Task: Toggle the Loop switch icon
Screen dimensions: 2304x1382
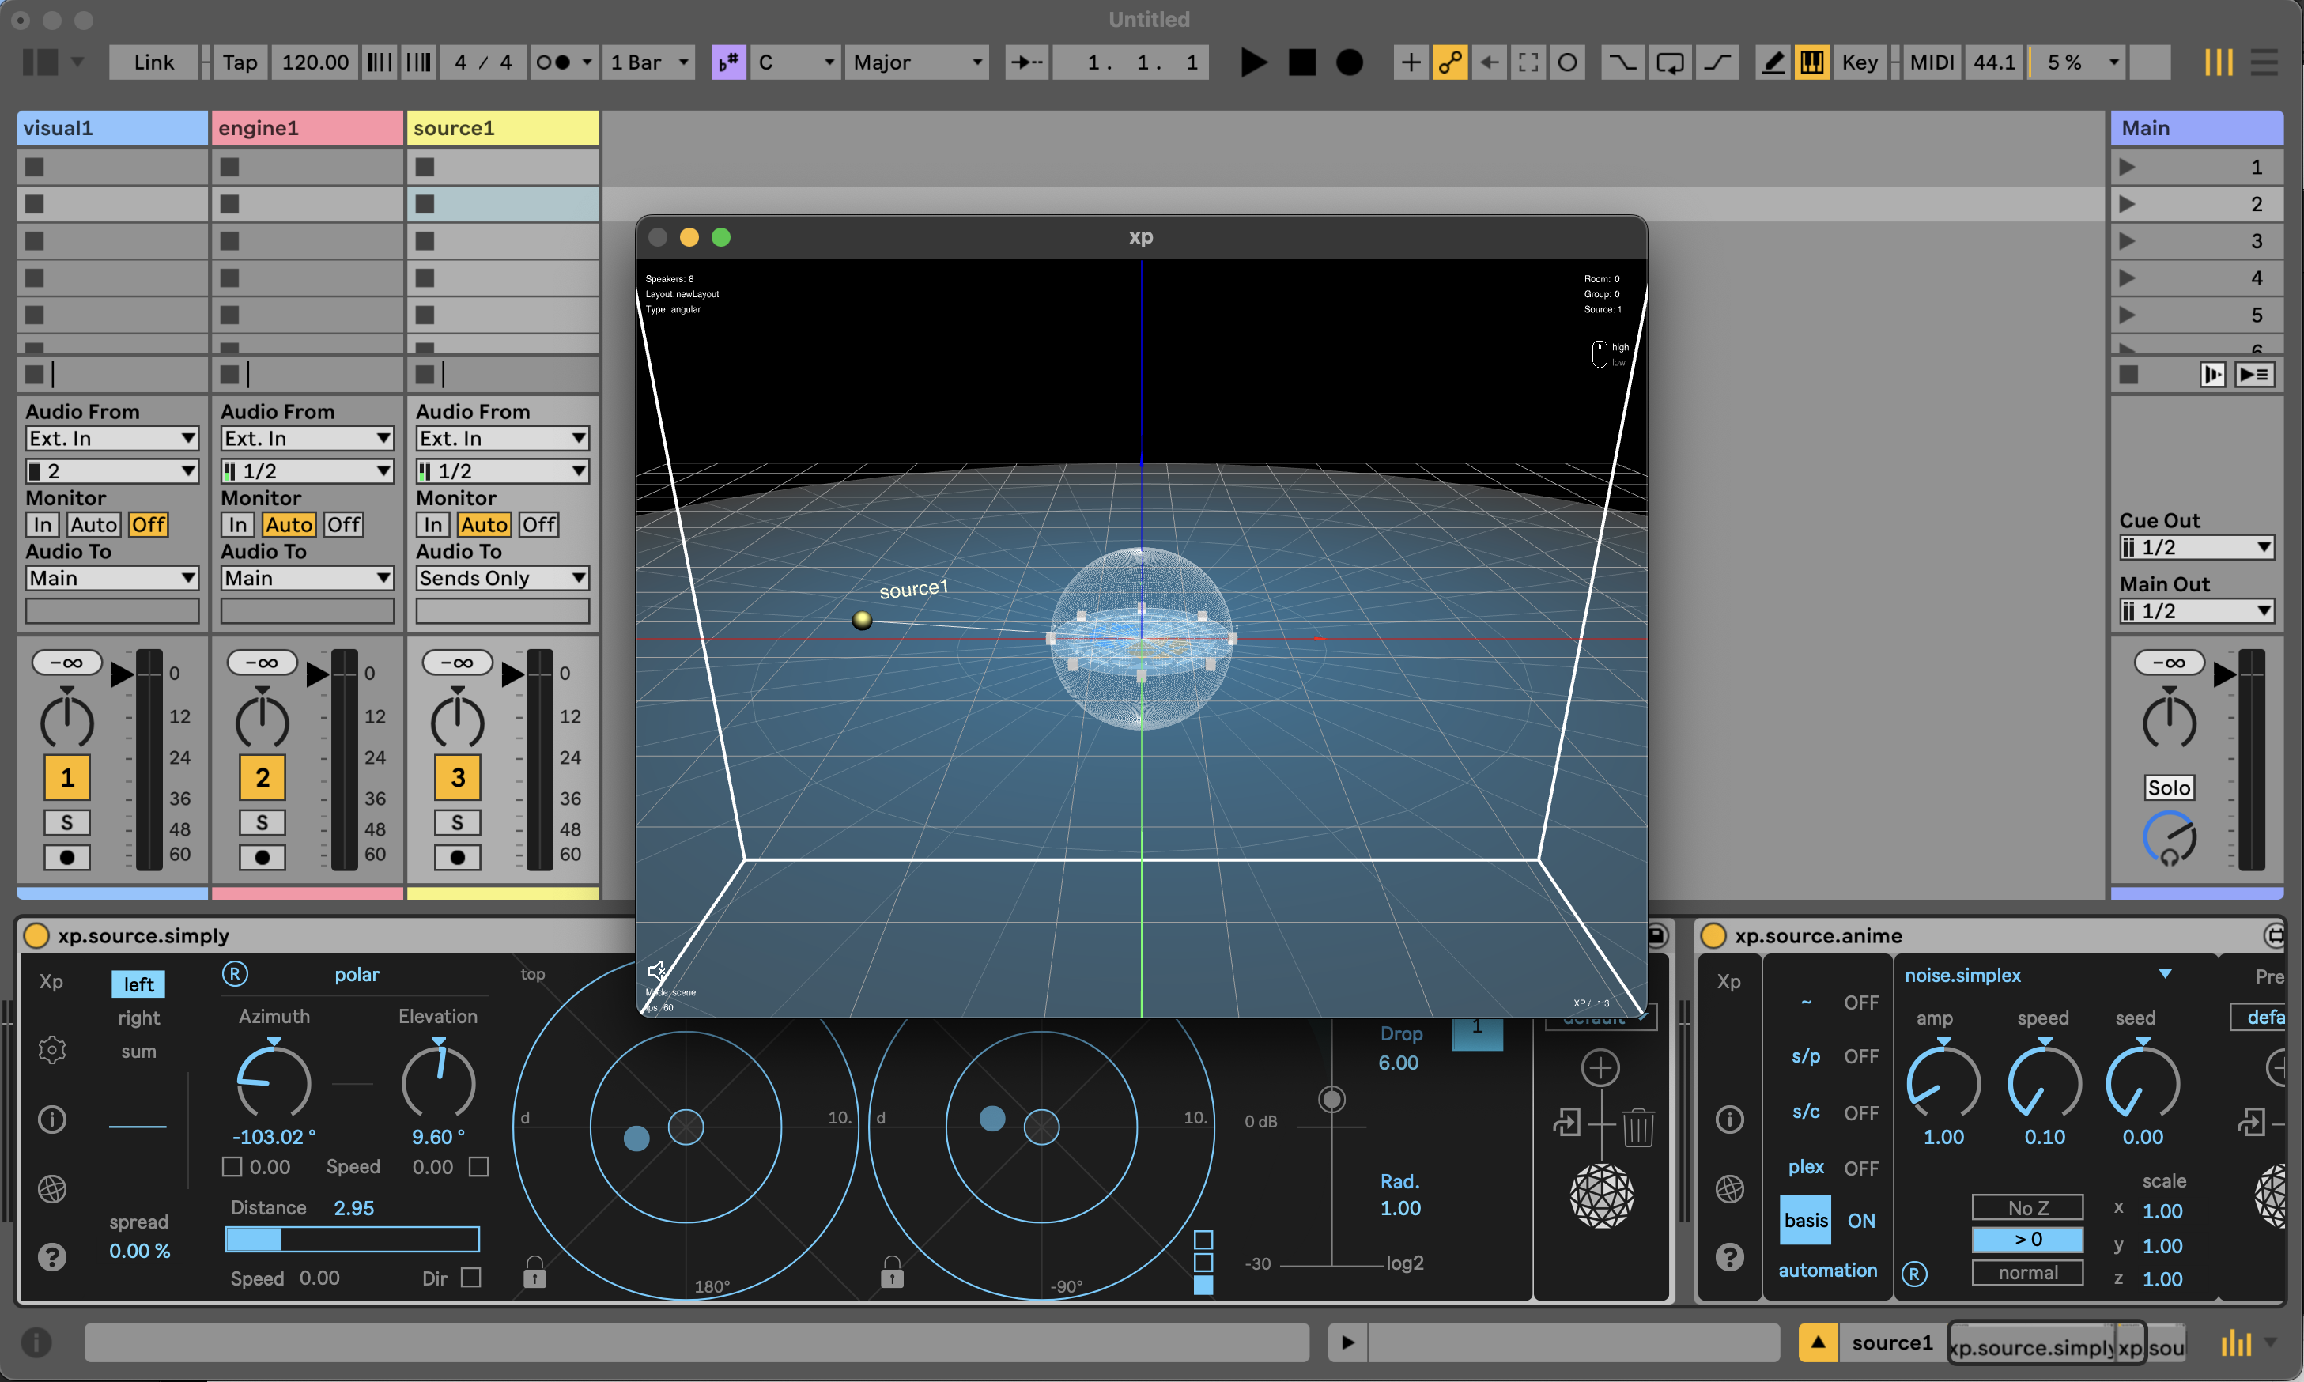Action: coord(1670,62)
